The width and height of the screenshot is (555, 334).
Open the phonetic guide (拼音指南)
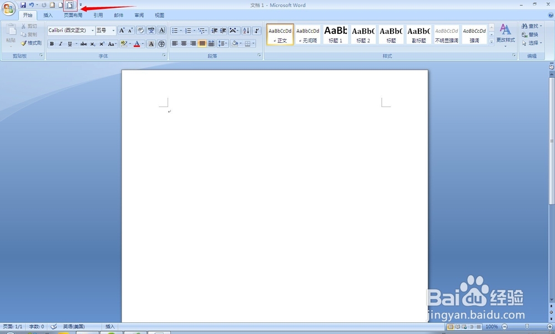[151, 31]
